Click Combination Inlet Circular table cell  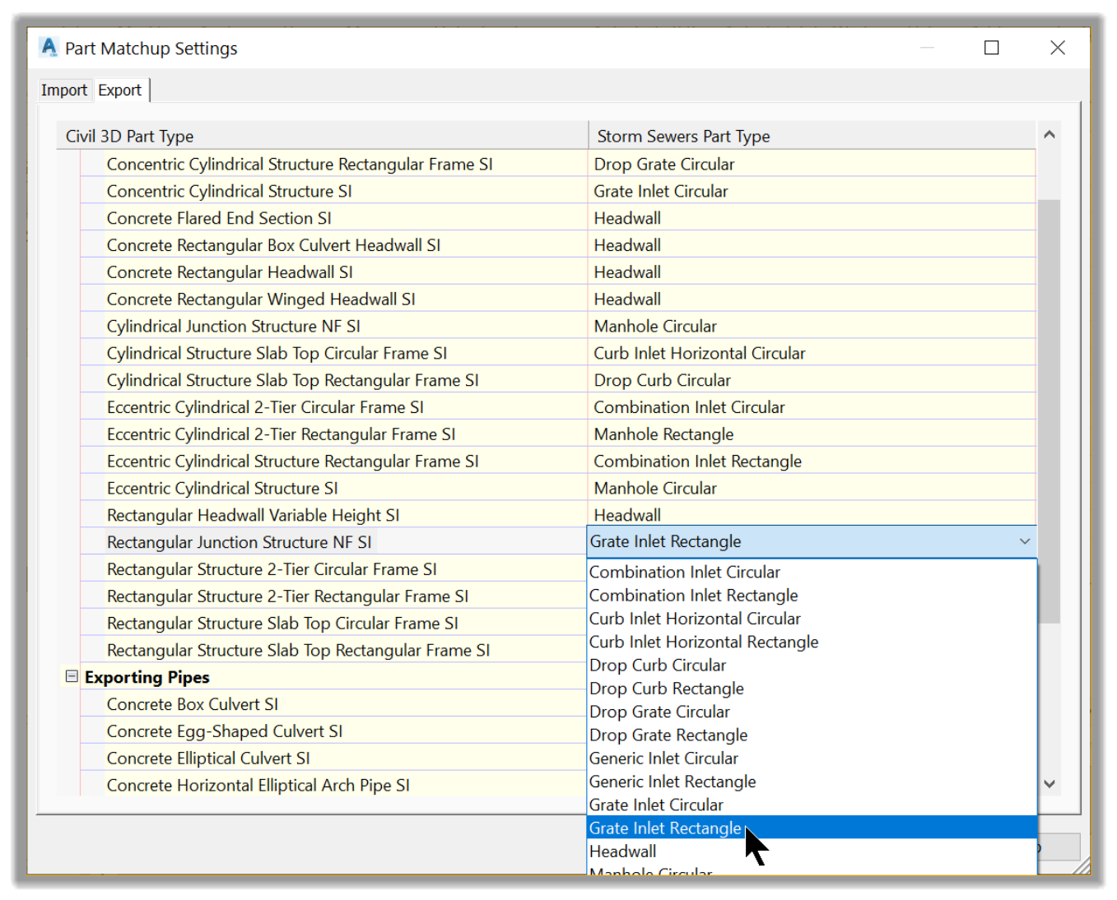click(x=812, y=407)
